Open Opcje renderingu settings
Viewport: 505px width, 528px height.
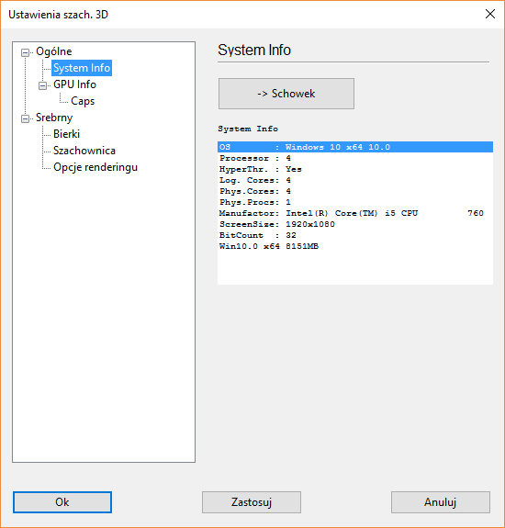(95, 167)
